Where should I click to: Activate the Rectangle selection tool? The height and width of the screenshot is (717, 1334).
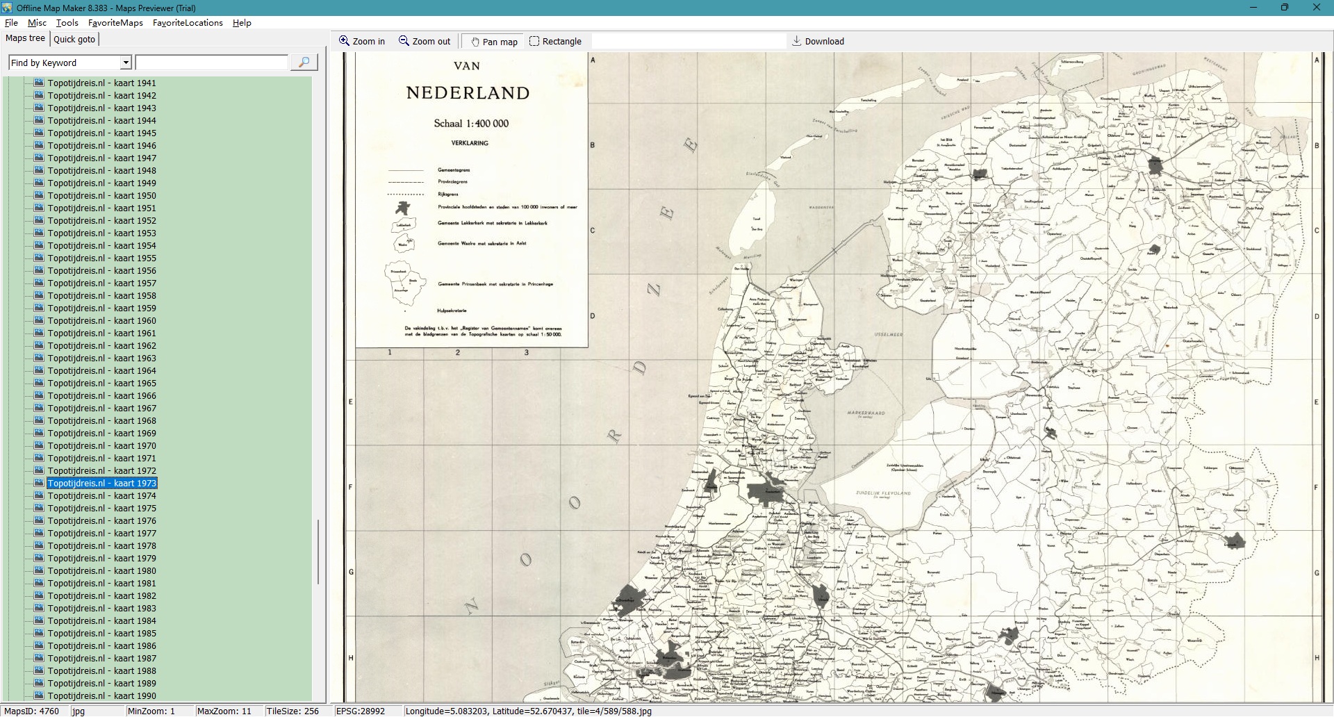[534, 41]
